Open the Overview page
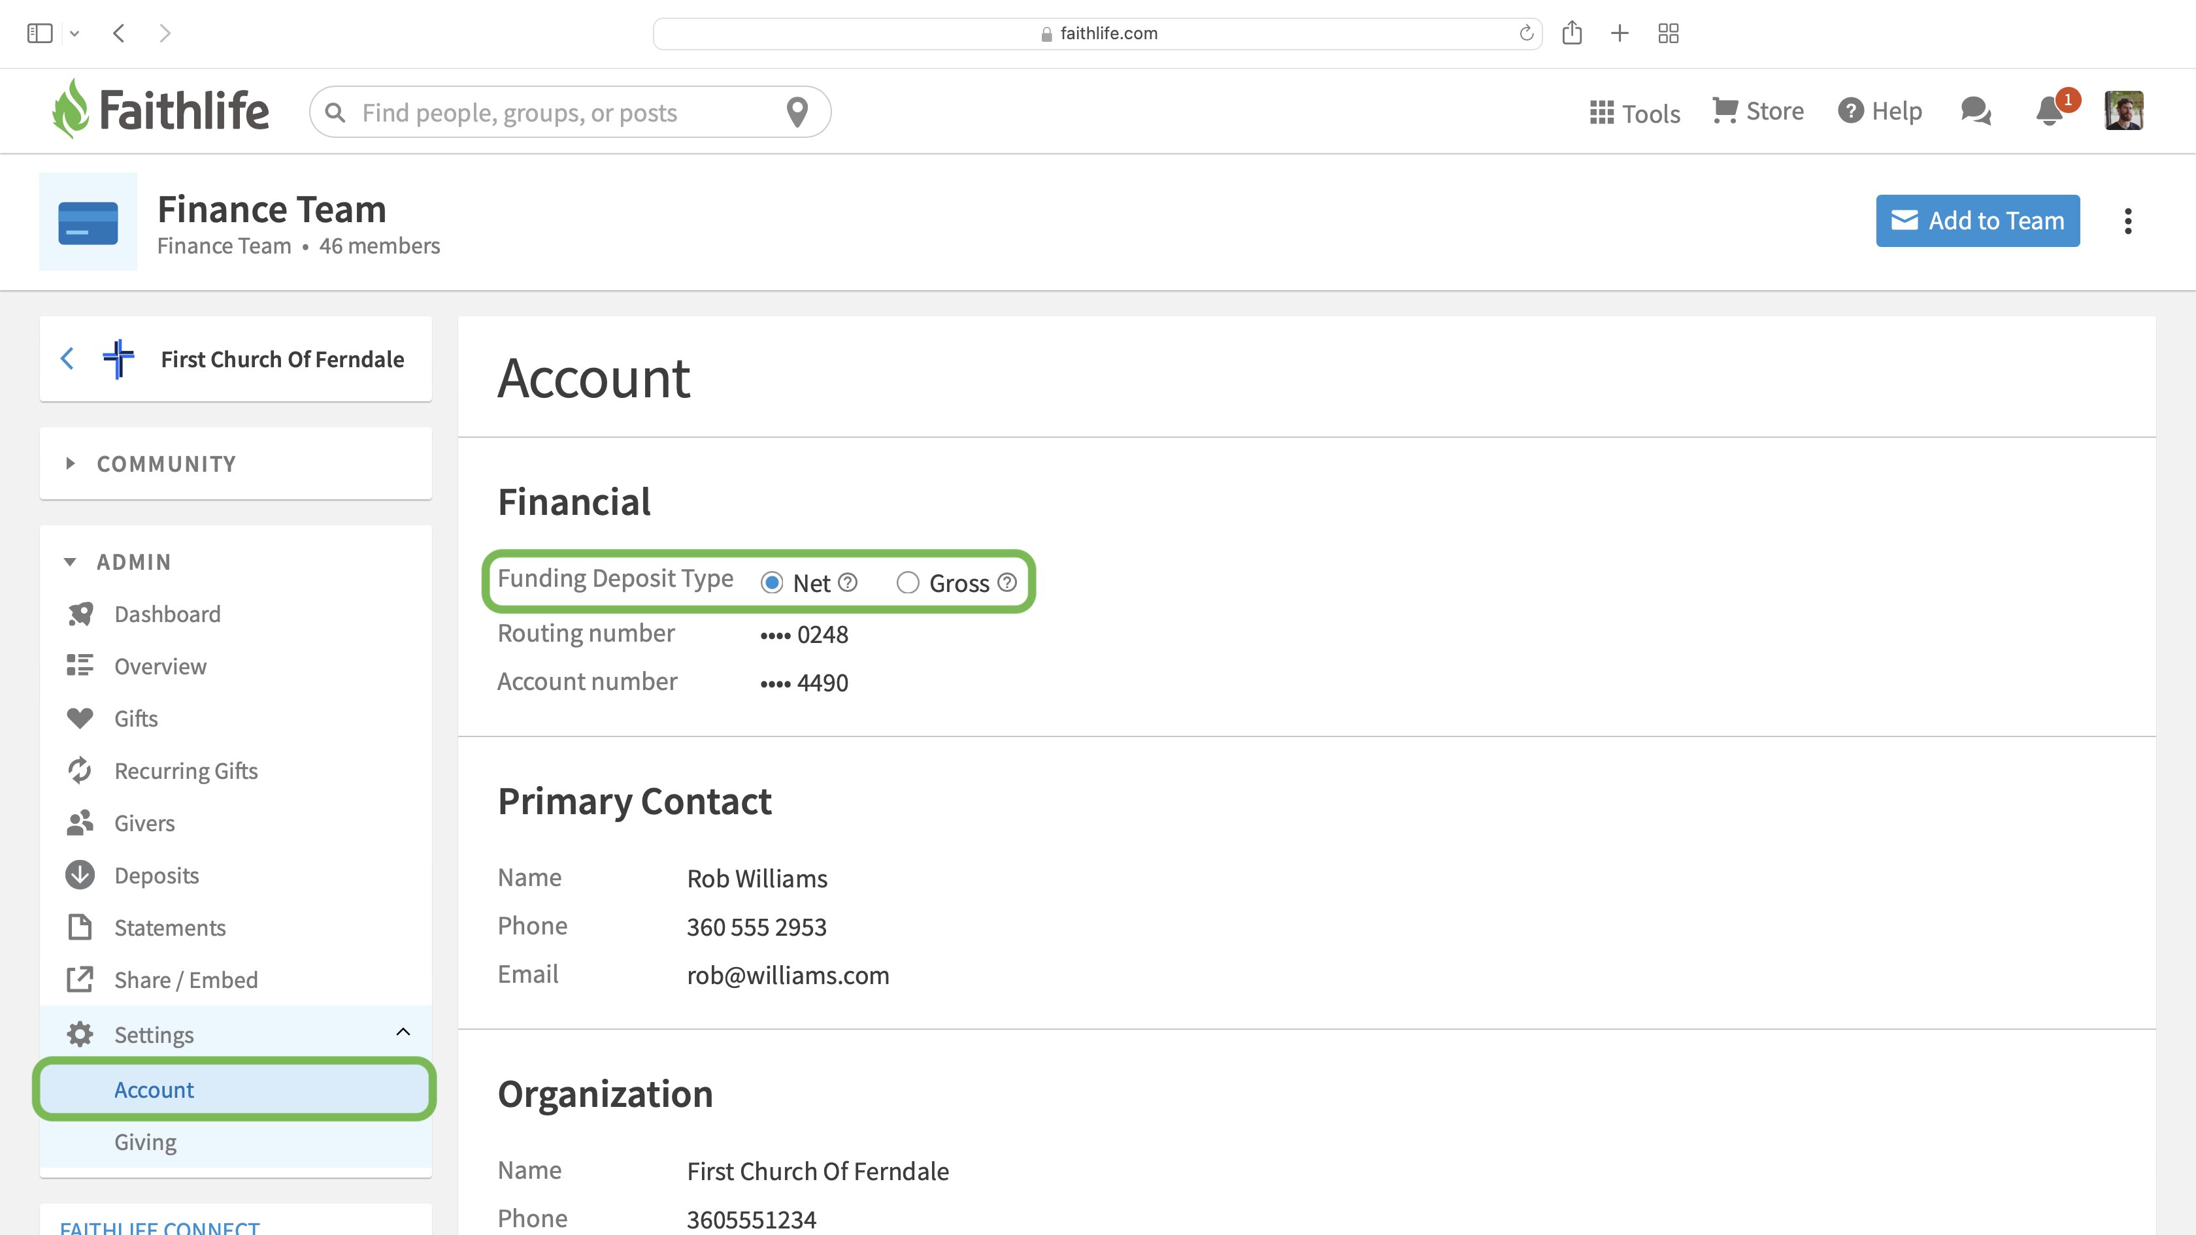The width and height of the screenshot is (2196, 1235). [x=160, y=667]
